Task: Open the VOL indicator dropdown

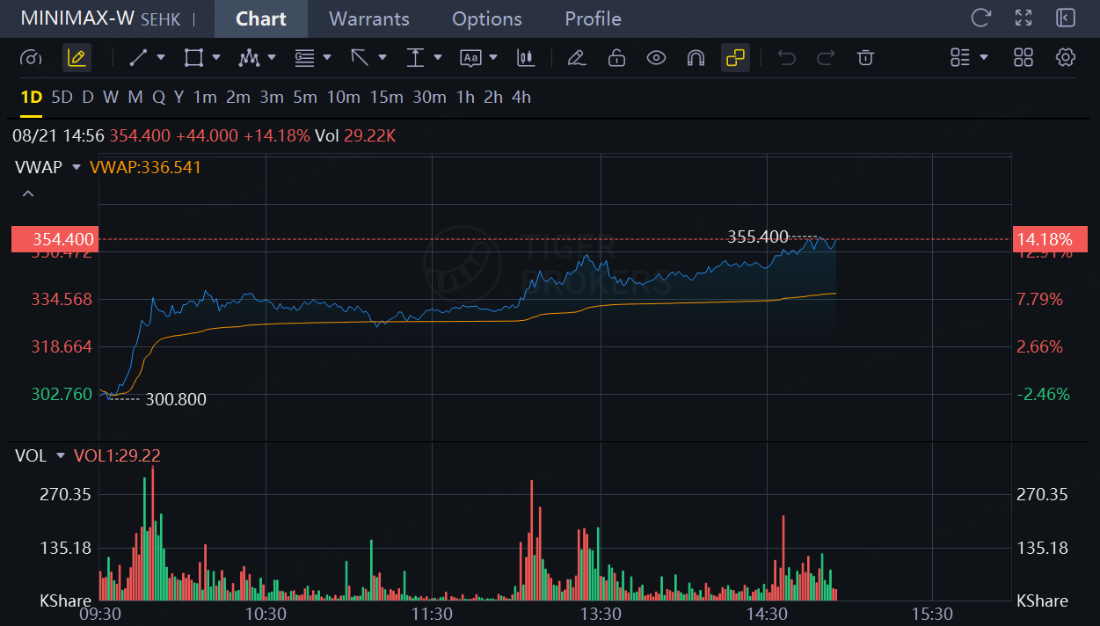Action: tap(61, 455)
